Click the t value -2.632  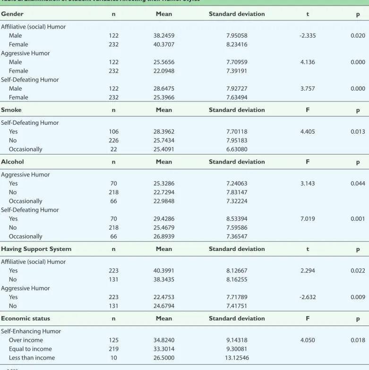pos(308,297)
